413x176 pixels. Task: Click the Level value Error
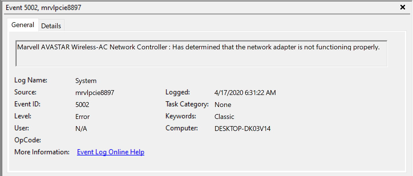pyautogui.click(x=82, y=117)
